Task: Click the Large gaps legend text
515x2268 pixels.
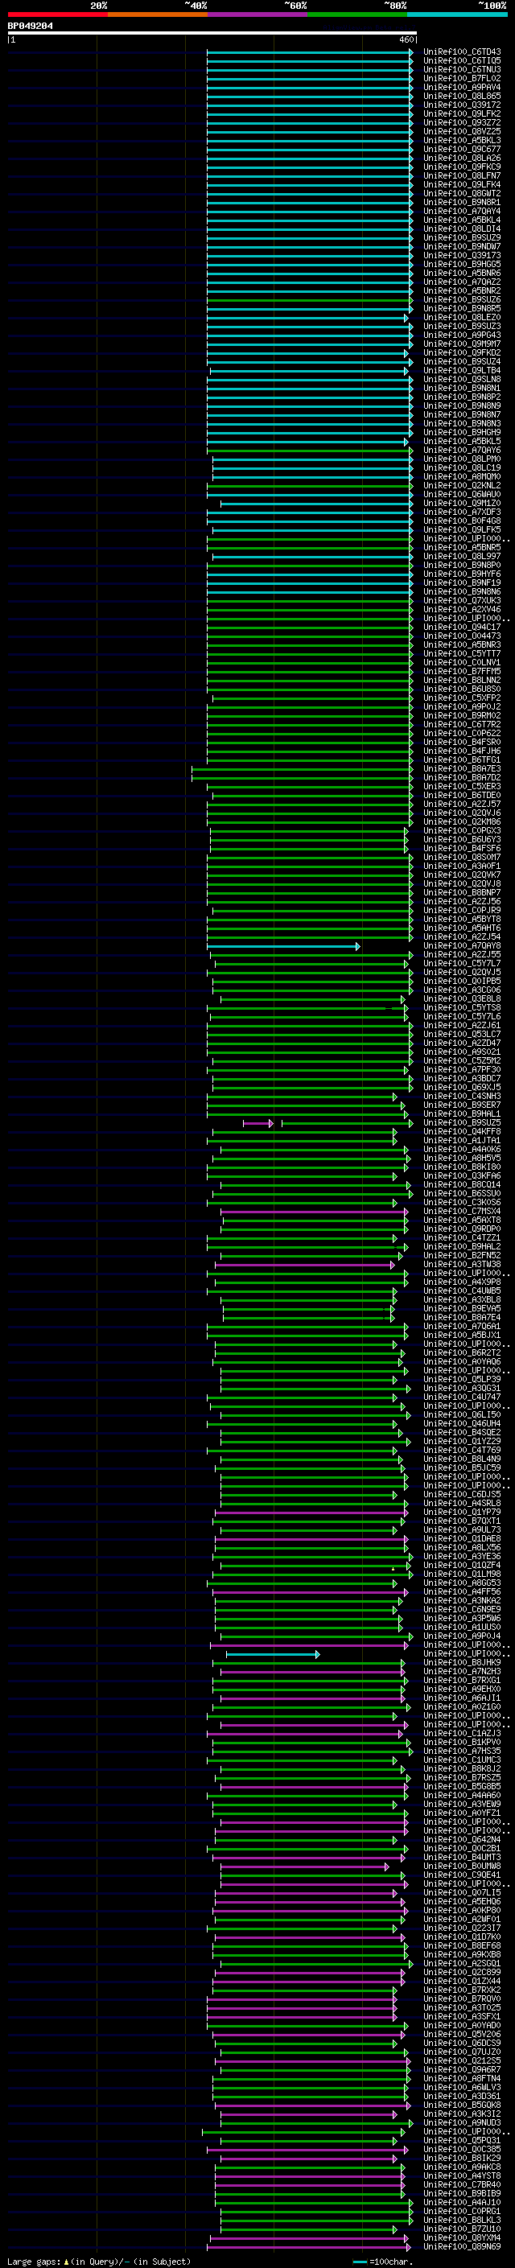Action: (99, 2262)
